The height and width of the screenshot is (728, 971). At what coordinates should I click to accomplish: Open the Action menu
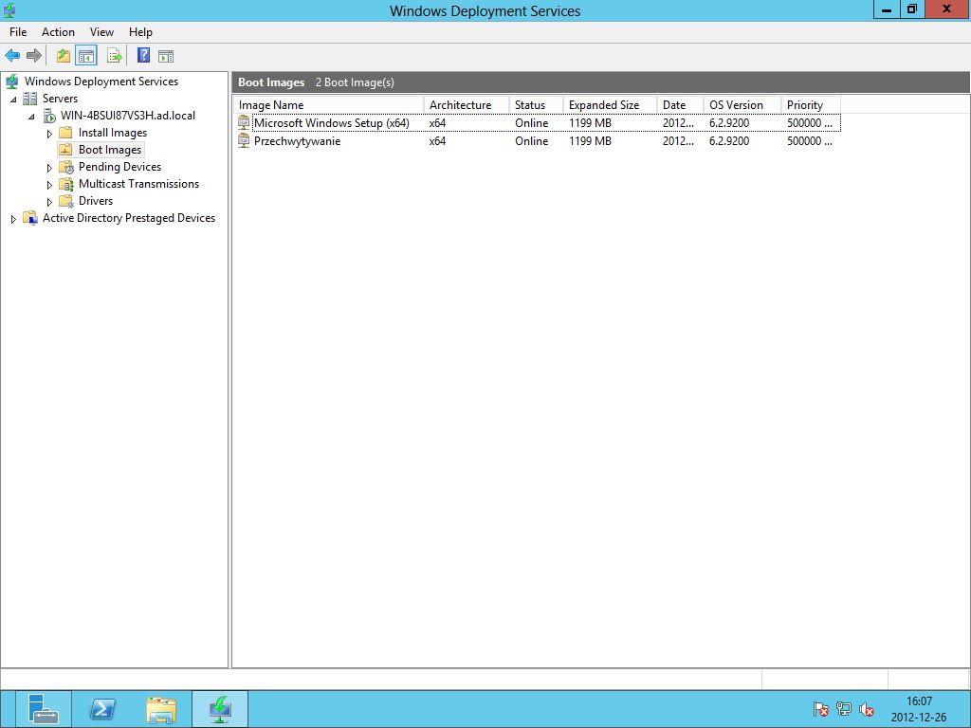(x=58, y=32)
